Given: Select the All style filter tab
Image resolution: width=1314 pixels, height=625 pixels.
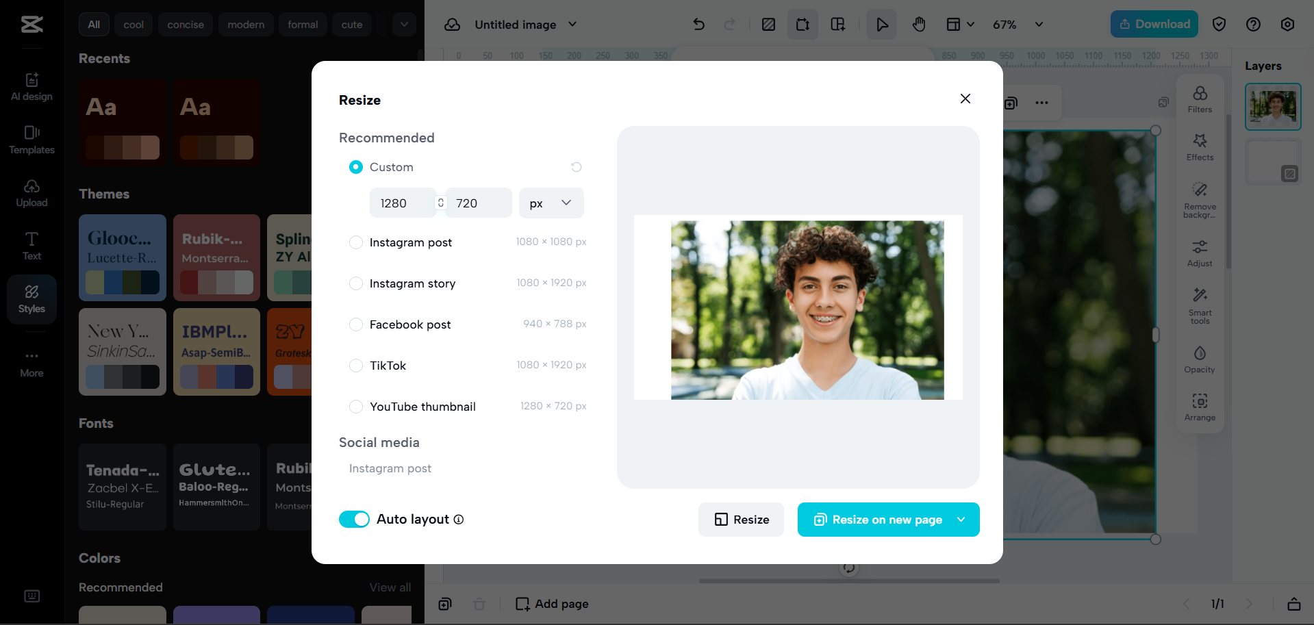Looking at the screenshot, I should [x=94, y=25].
